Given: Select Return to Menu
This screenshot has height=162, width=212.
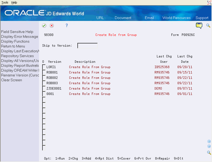Looking at the screenshot, I should point(13,46).
